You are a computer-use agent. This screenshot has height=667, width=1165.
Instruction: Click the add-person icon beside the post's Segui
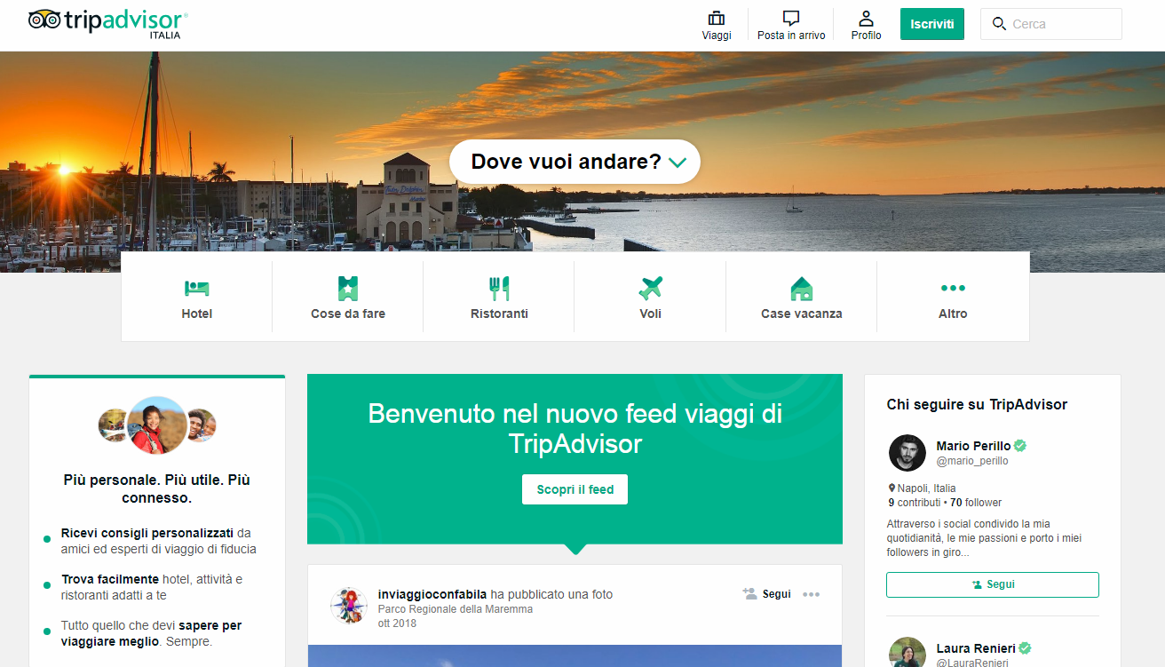749,594
